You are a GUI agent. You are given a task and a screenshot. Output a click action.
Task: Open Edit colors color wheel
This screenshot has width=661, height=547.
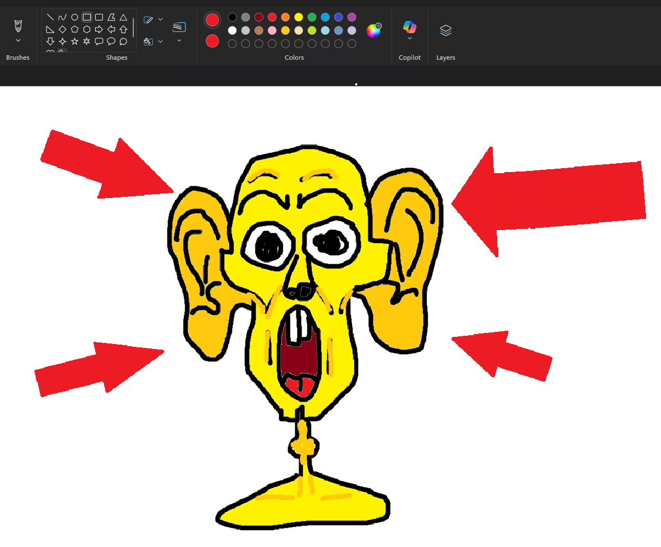pyautogui.click(x=373, y=30)
